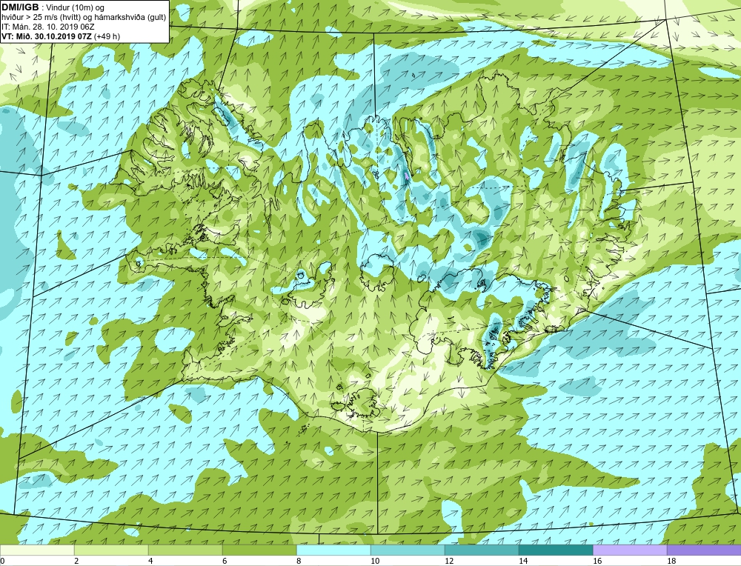
Task: Click the legend scale label '4'
Action: coord(150,561)
